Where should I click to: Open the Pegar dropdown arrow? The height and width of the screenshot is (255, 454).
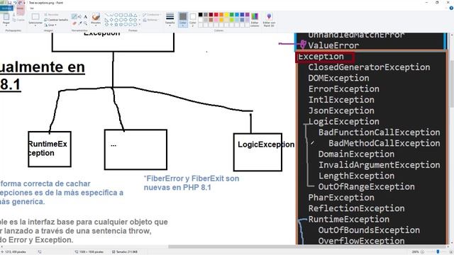pyautogui.click(x=6, y=25)
